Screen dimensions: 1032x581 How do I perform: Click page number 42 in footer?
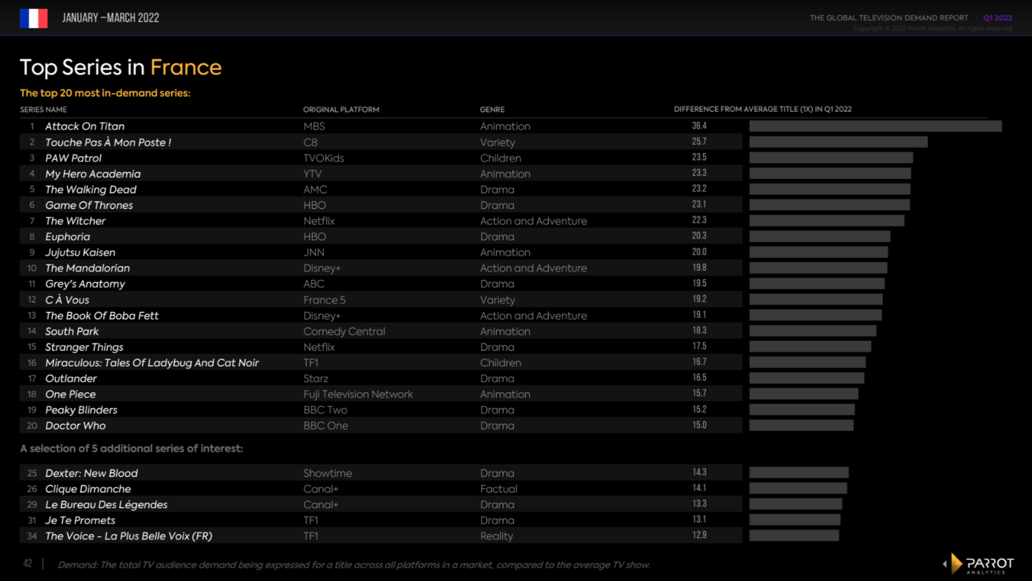(x=28, y=564)
